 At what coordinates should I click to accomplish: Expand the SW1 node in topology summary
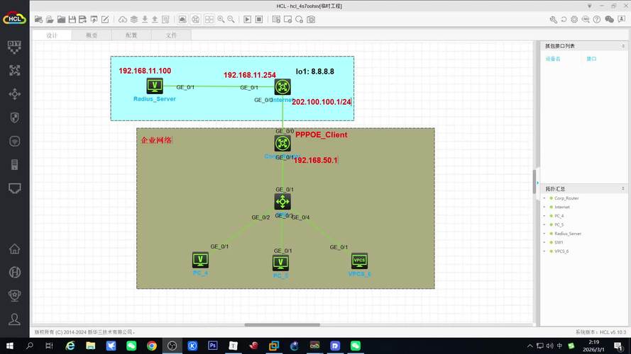545,242
